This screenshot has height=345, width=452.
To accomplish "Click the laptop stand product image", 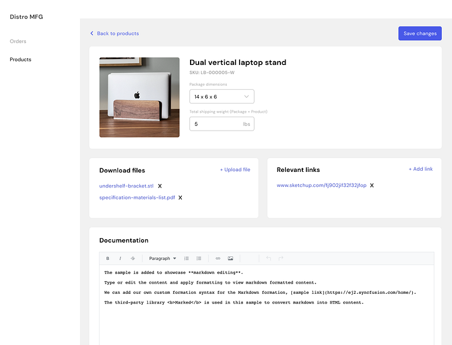I will [139, 97].
